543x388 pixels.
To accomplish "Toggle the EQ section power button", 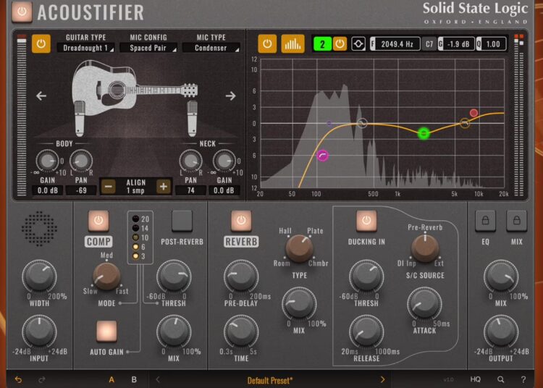I will [267, 43].
